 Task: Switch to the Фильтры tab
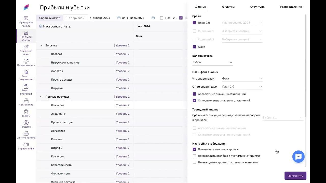228,7
